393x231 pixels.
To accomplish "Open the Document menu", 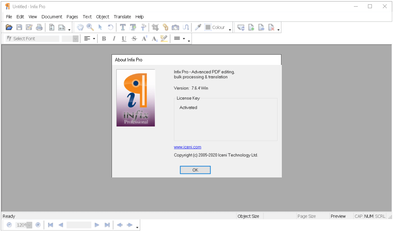I will [52, 17].
